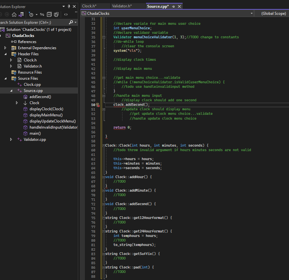The width and height of the screenshot is (289, 280).
Task: Click the breakpoint marker on line 50
Action: 98,105
